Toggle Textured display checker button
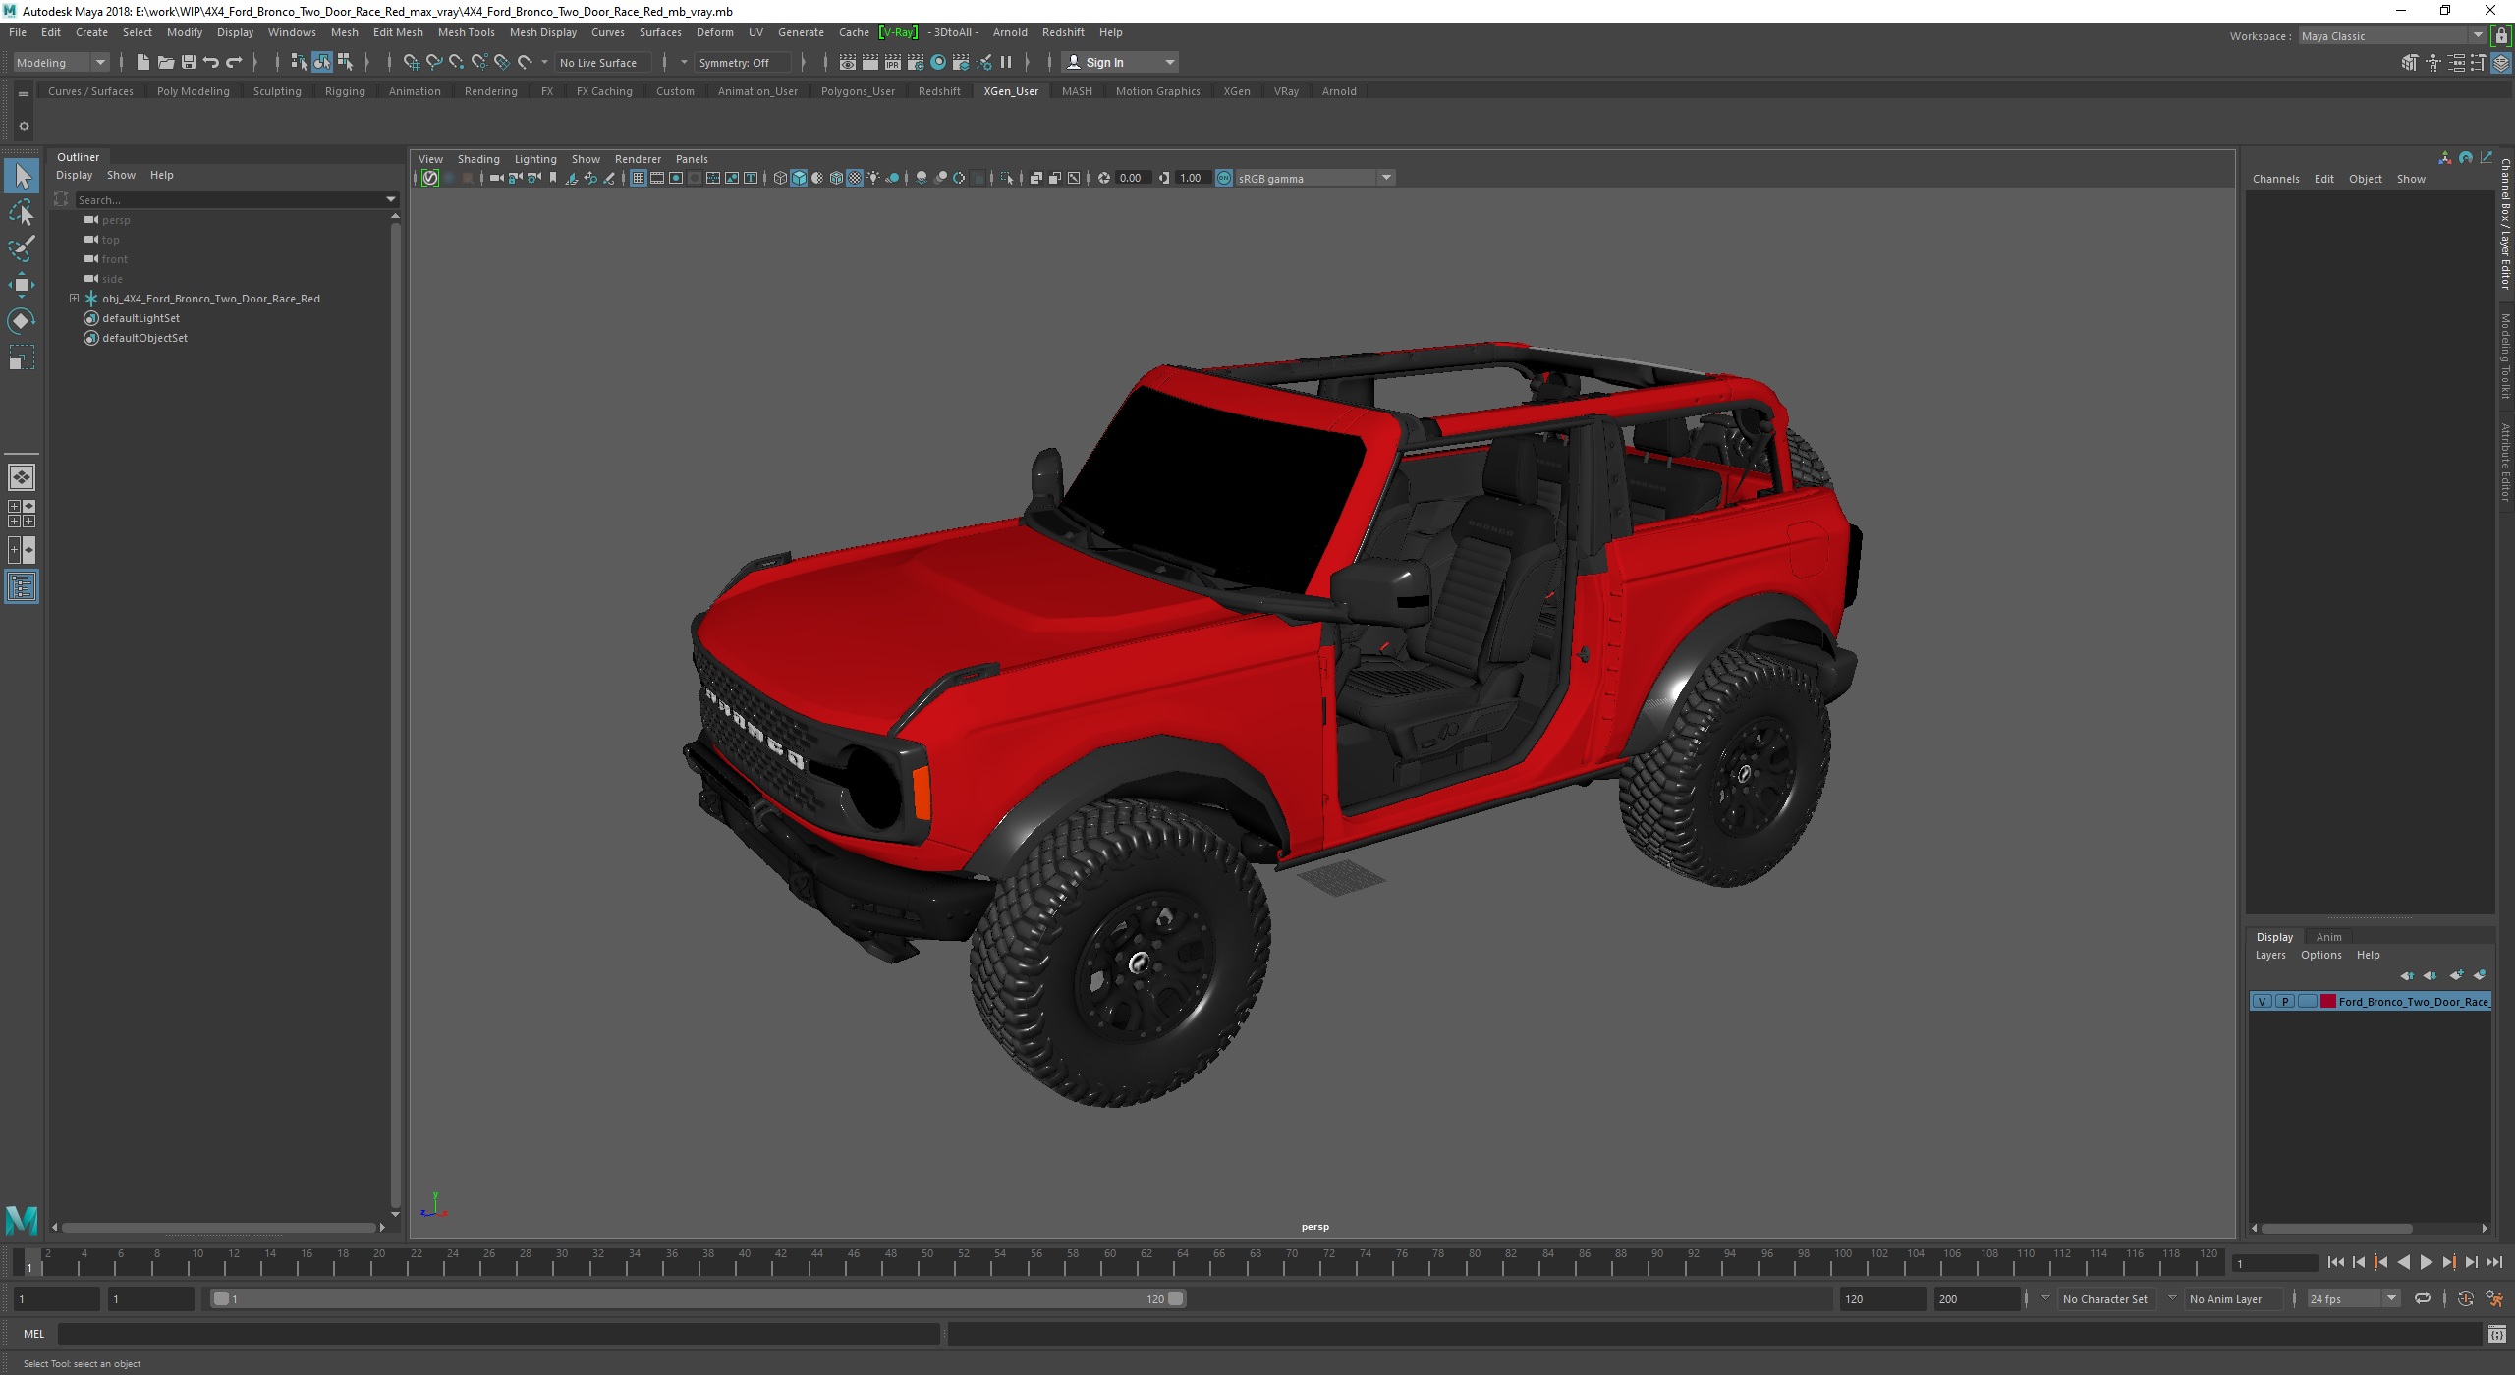The height and width of the screenshot is (1375, 2515). click(x=855, y=178)
